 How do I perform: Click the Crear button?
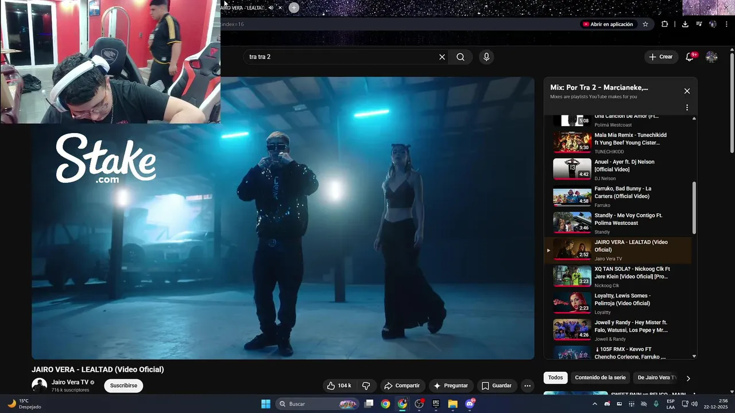pyautogui.click(x=660, y=57)
